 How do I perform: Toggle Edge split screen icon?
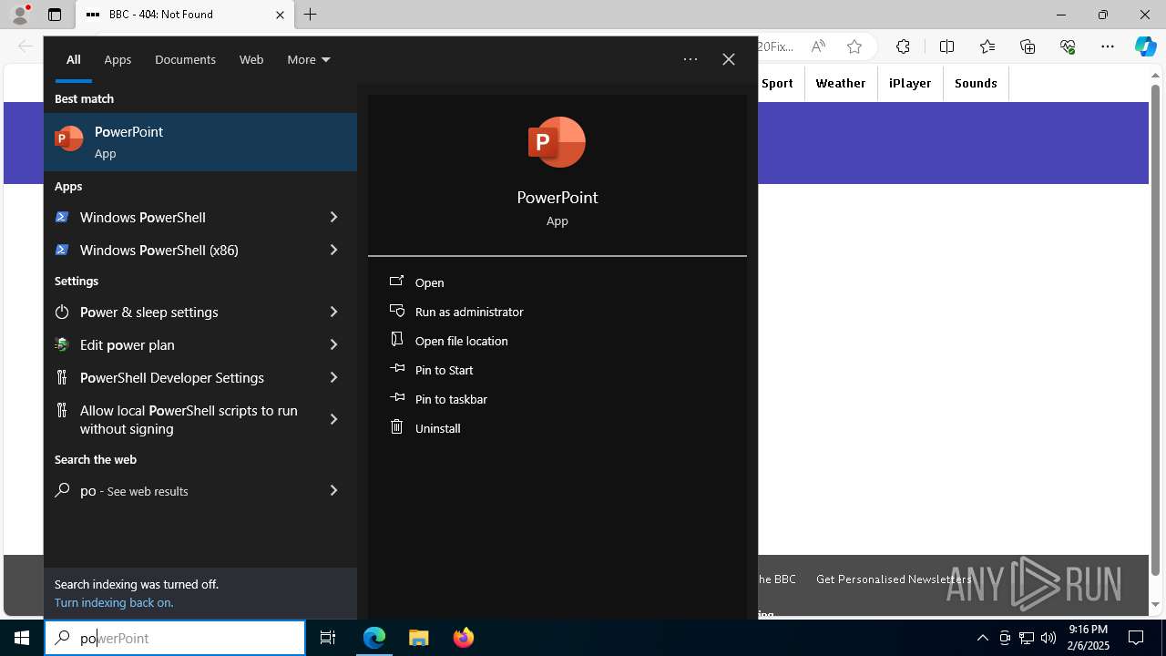pos(946,46)
